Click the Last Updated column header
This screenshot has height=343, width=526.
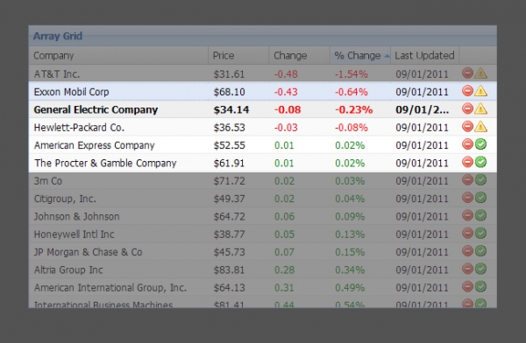[424, 56]
